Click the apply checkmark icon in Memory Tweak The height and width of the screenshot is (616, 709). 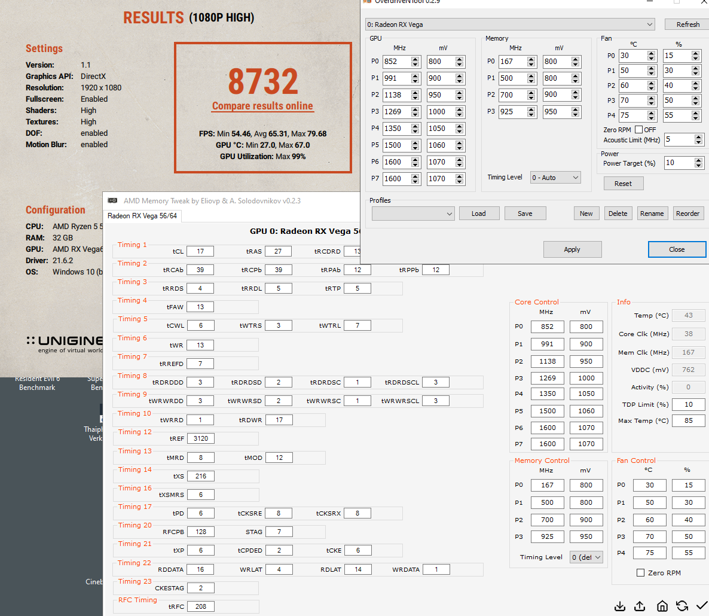pyautogui.click(x=702, y=606)
